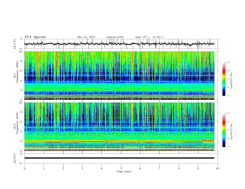The width and height of the screenshot is (245, 189).
Task: Click inside the ch.1 spectrogram panel
Action: coord(119,75)
